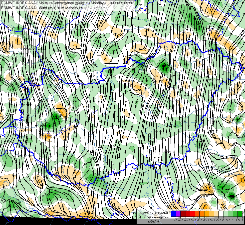Click the lightest green legend swatch

point(226,214)
